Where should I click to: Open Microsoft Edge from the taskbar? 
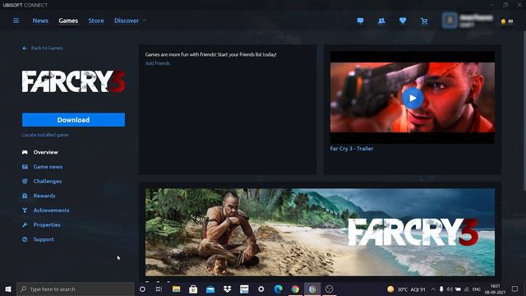(278, 289)
